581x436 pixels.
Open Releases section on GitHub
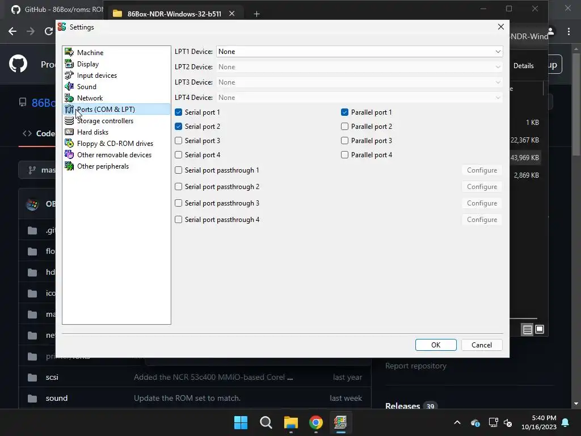pyautogui.click(x=402, y=406)
